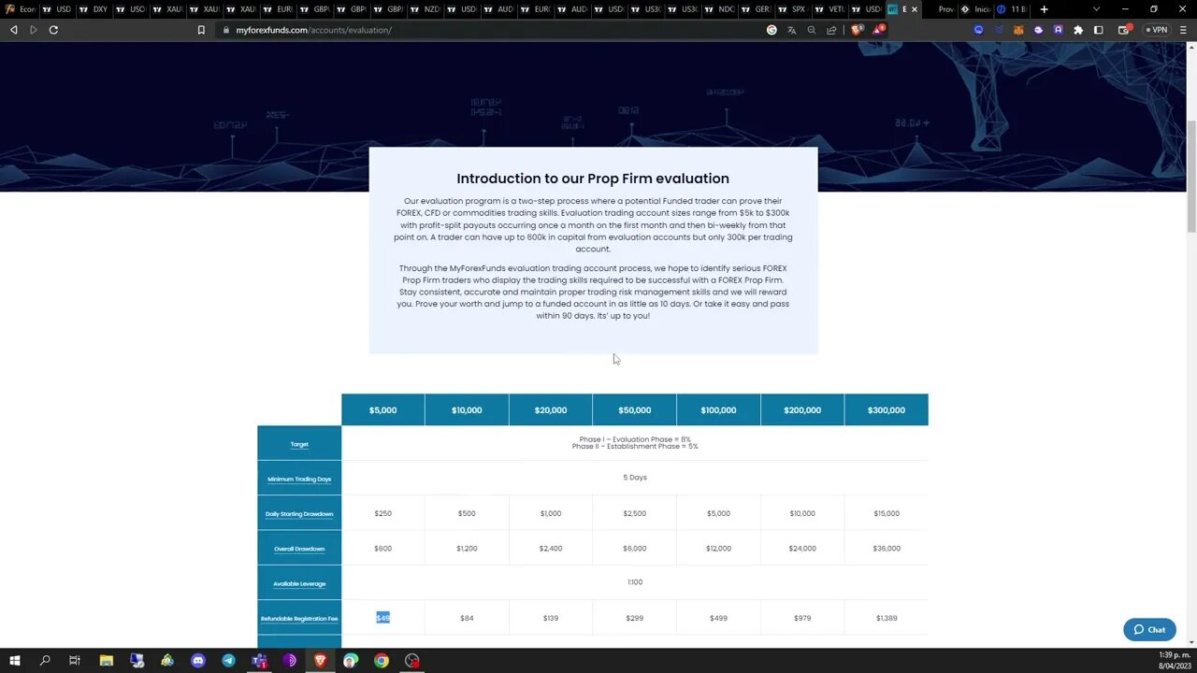Click the forward navigation arrow

point(33,30)
